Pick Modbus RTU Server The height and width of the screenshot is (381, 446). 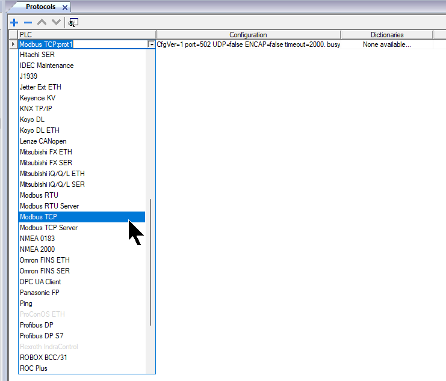coord(82,206)
